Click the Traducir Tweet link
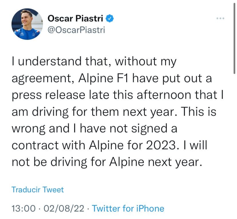 (x=38, y=189)
